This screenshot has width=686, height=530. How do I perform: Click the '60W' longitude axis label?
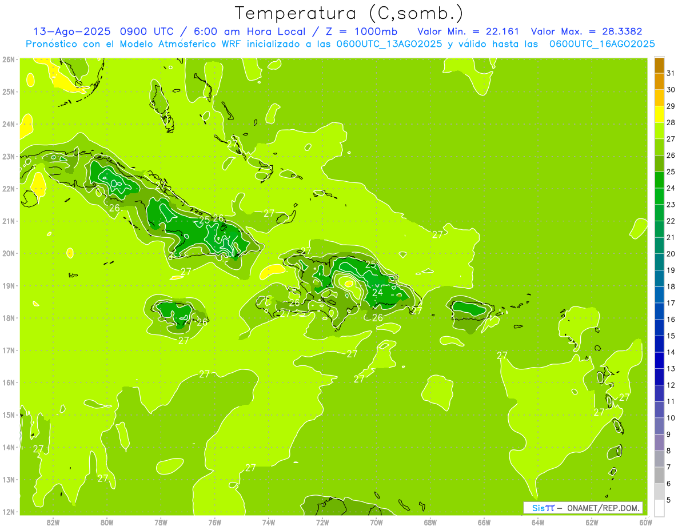point(645,522)
